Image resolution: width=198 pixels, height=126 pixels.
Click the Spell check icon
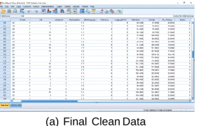click(x=119, y=11)
